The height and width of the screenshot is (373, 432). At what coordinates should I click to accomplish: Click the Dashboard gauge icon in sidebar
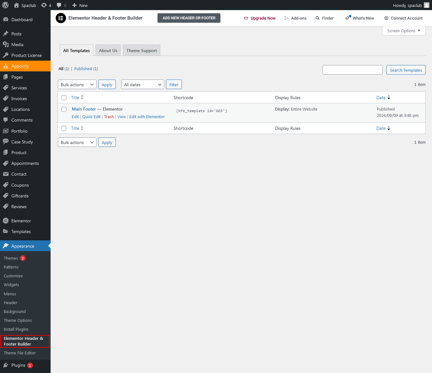(x=6, y=19)
